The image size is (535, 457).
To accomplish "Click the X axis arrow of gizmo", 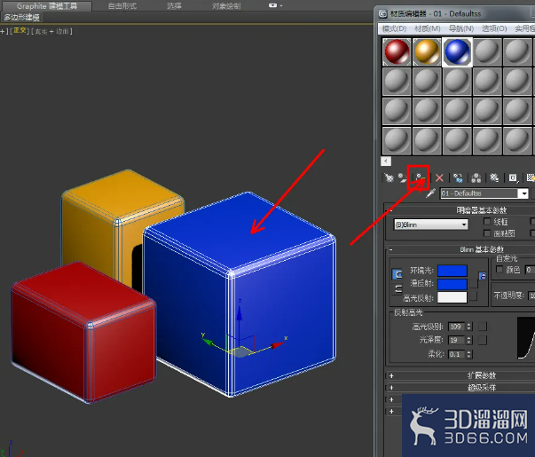I will pyautogui.click(x=278, y=346).
